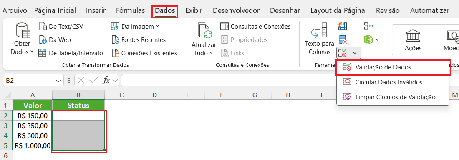Switch to the Inserir tab

coord(96,11)
